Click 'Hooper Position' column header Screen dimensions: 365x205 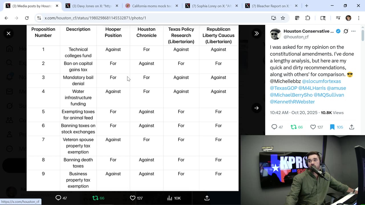[x=113, y=32]
